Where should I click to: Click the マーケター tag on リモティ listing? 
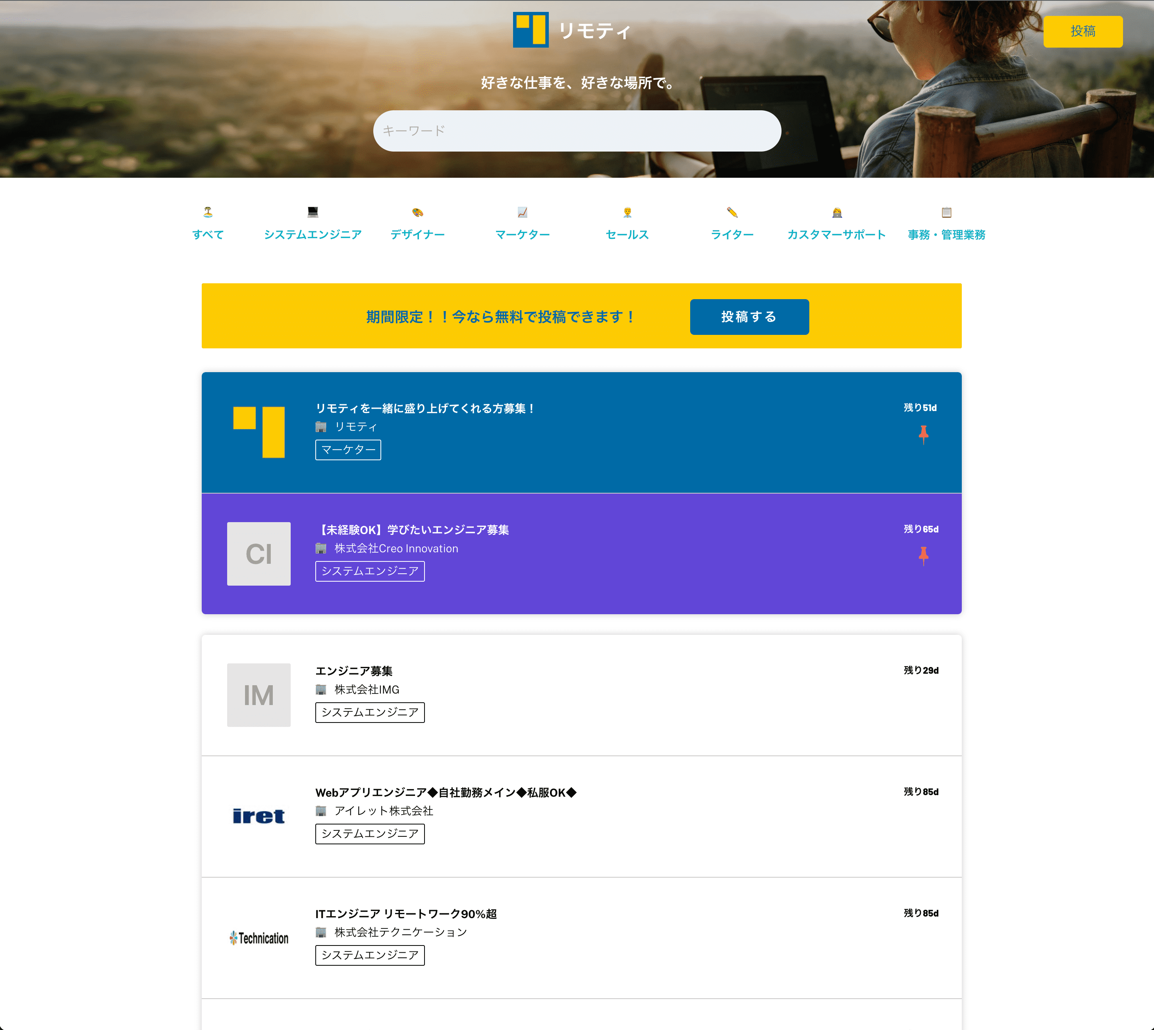pyautogui.click(x=348, y=450)
